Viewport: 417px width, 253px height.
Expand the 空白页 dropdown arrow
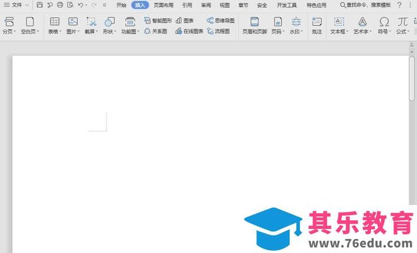tap(37, 32)
